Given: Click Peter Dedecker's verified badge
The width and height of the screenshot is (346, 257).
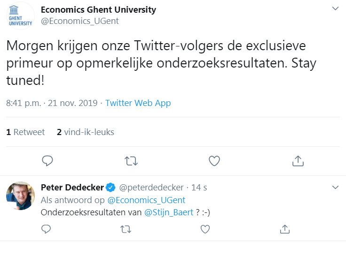Looking at the screenshot, I should (110, 188).
